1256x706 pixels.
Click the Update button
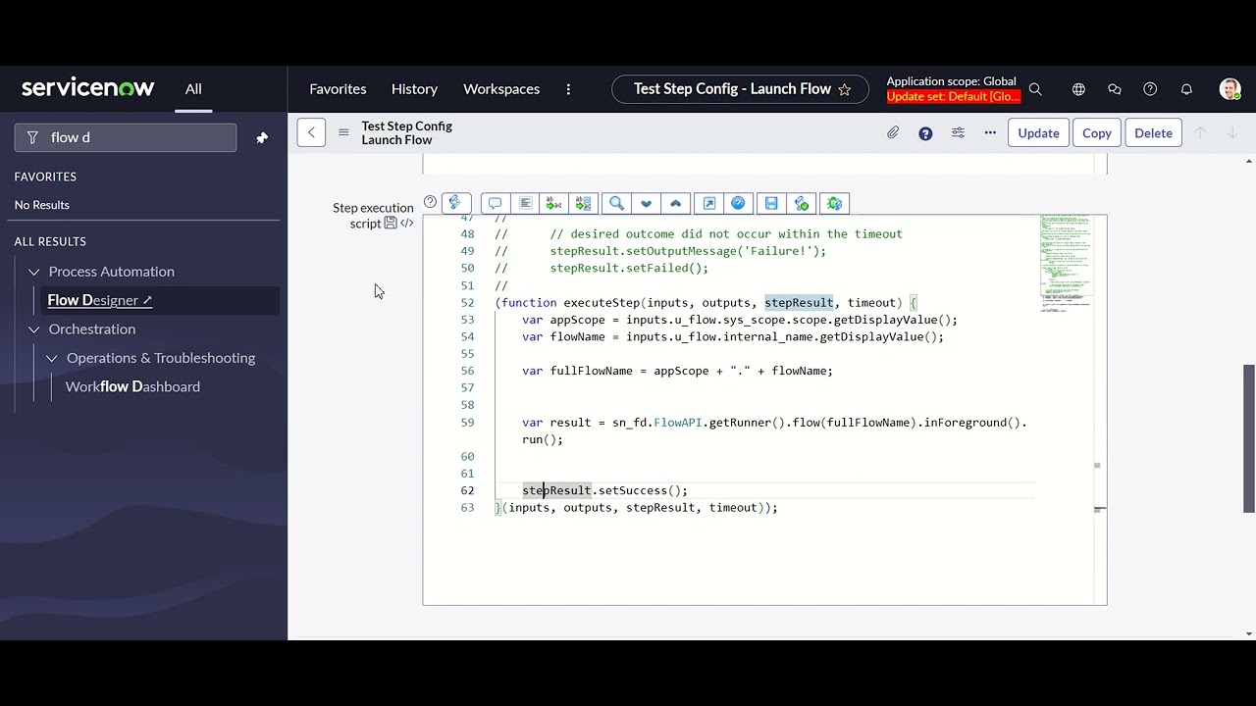tap(1038, 132)
